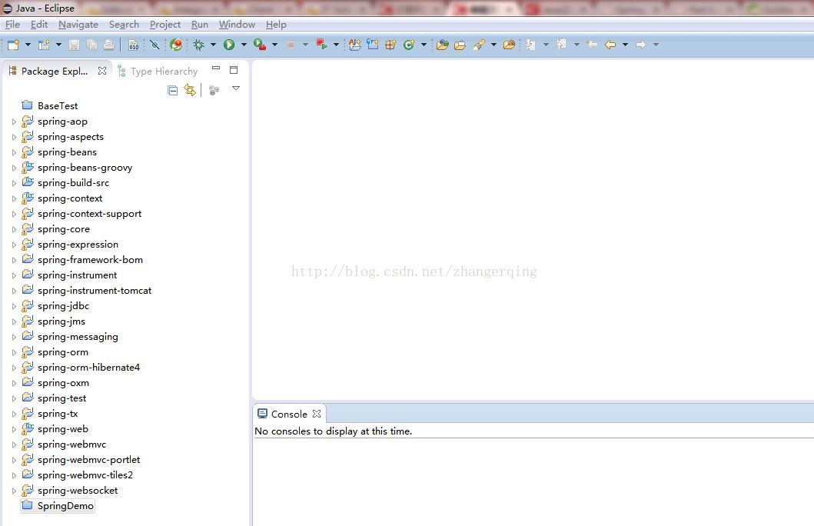Select the BaseTest project

pos(50,105)
